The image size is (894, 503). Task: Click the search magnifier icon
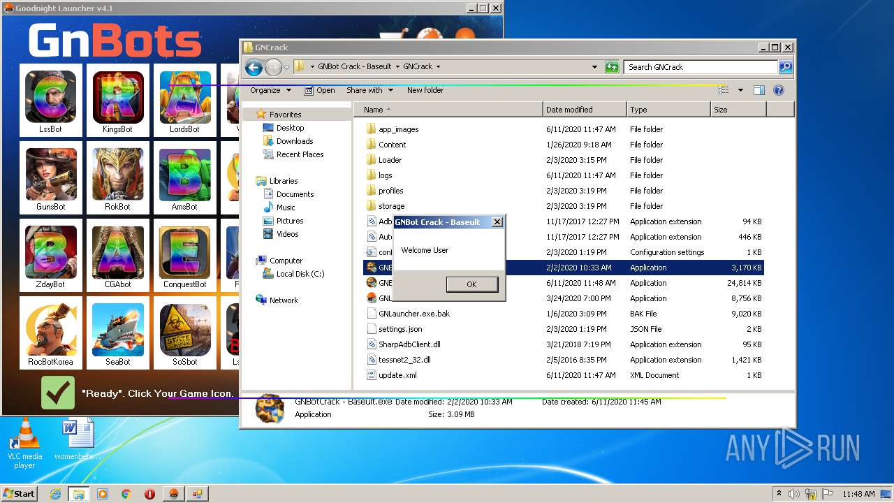pyautogui.click(x=786, y=67)
